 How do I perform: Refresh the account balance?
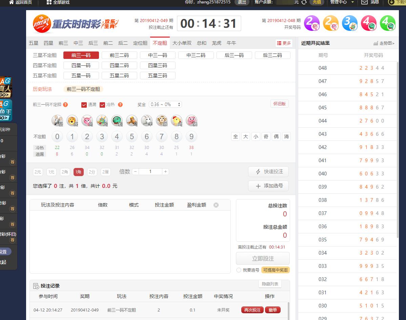(x=304, y=2)
